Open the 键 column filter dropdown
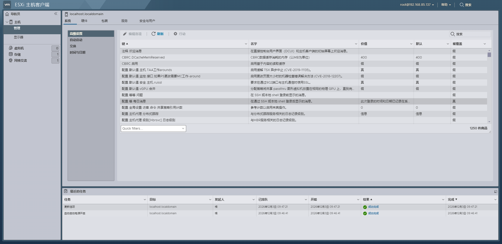 246,44
